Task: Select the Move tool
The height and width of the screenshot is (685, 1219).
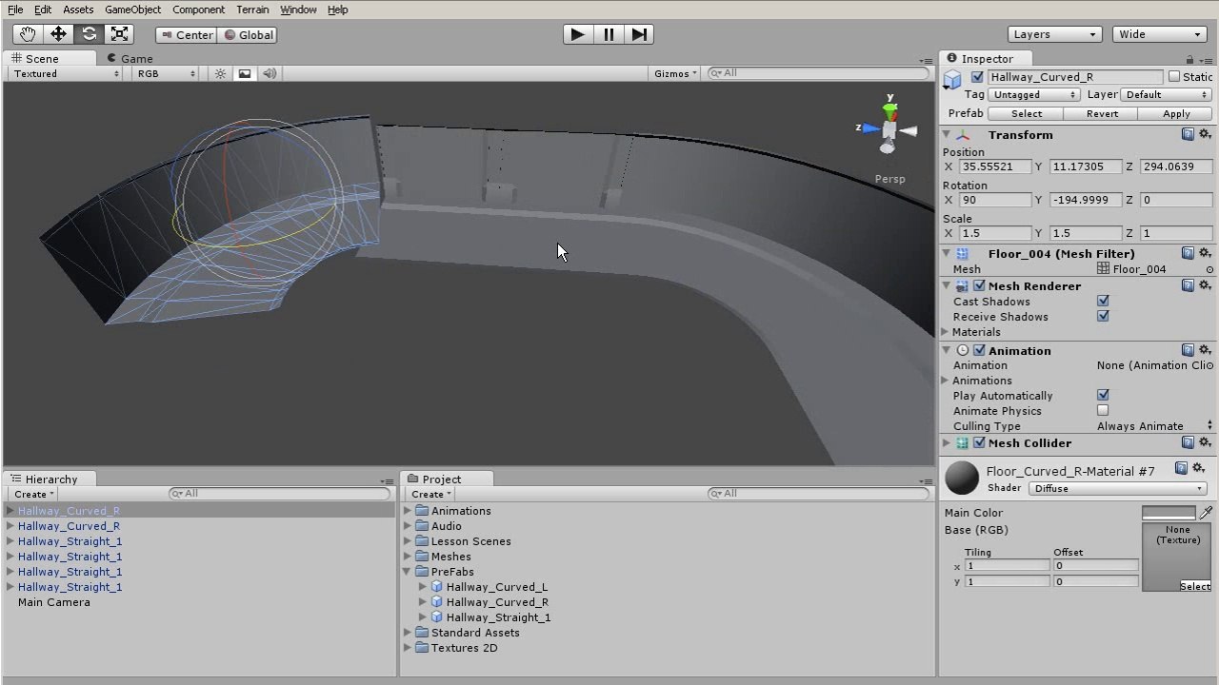Action: tap(58, 34)
